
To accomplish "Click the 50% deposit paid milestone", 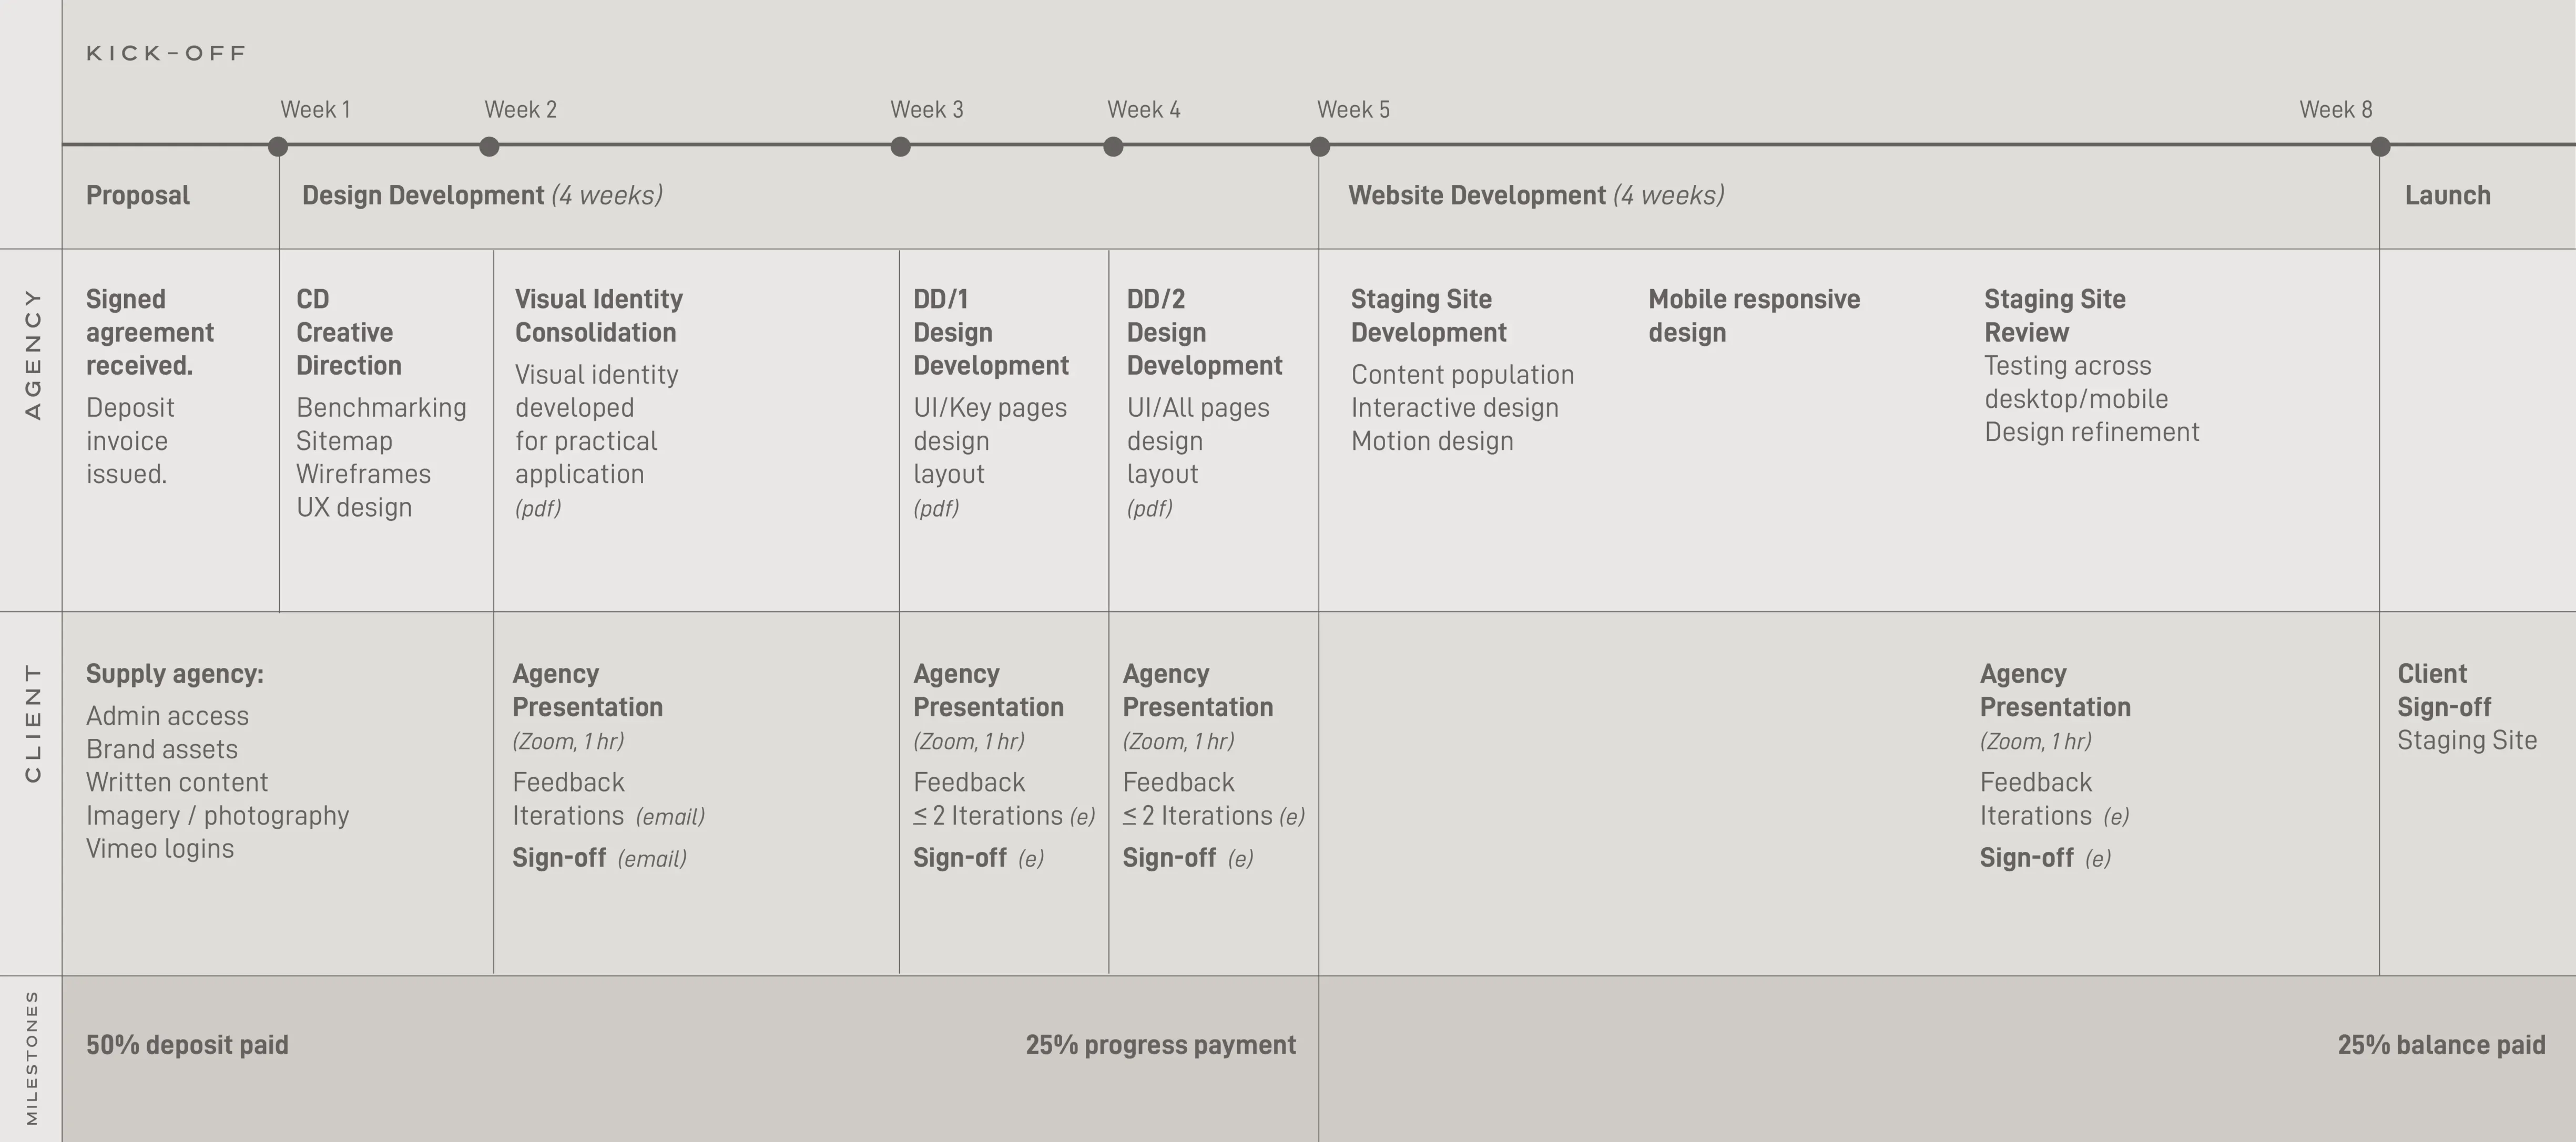I will (187, 1045).
